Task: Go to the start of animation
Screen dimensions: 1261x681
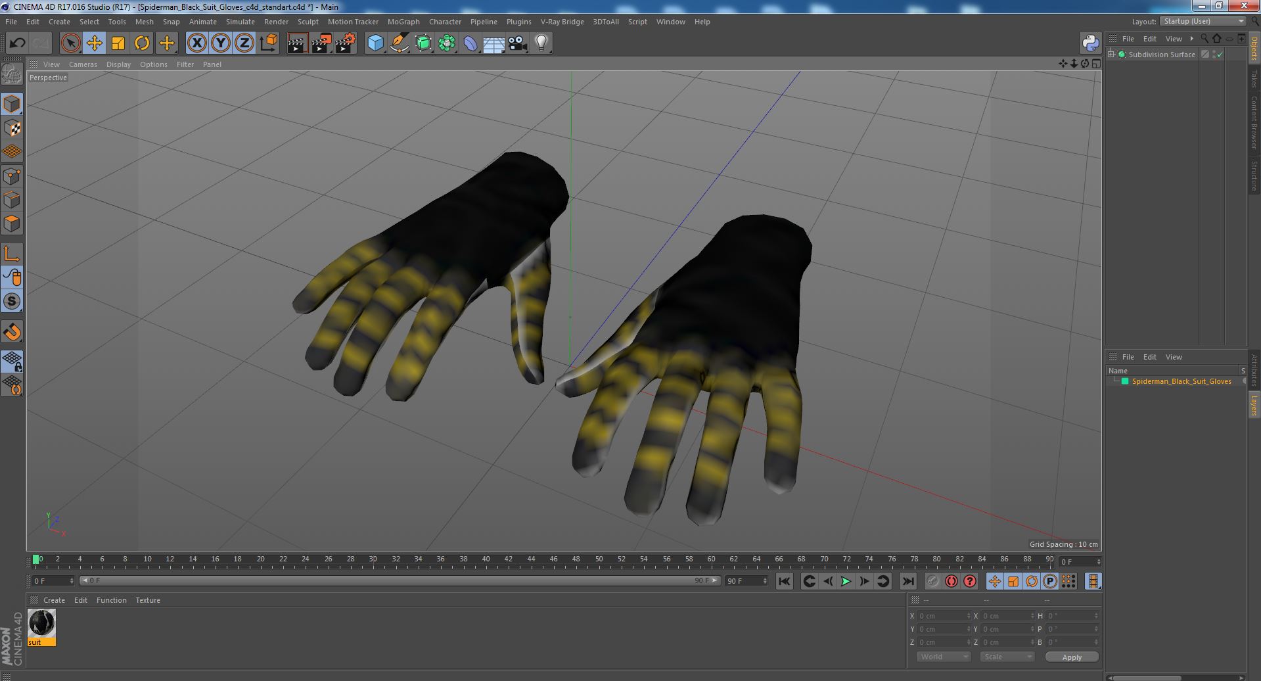Action: [784, 581]
